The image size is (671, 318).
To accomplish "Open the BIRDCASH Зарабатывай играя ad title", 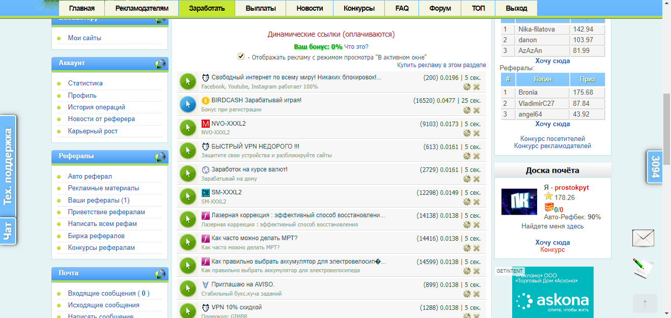I will click(x=257, y=100).
